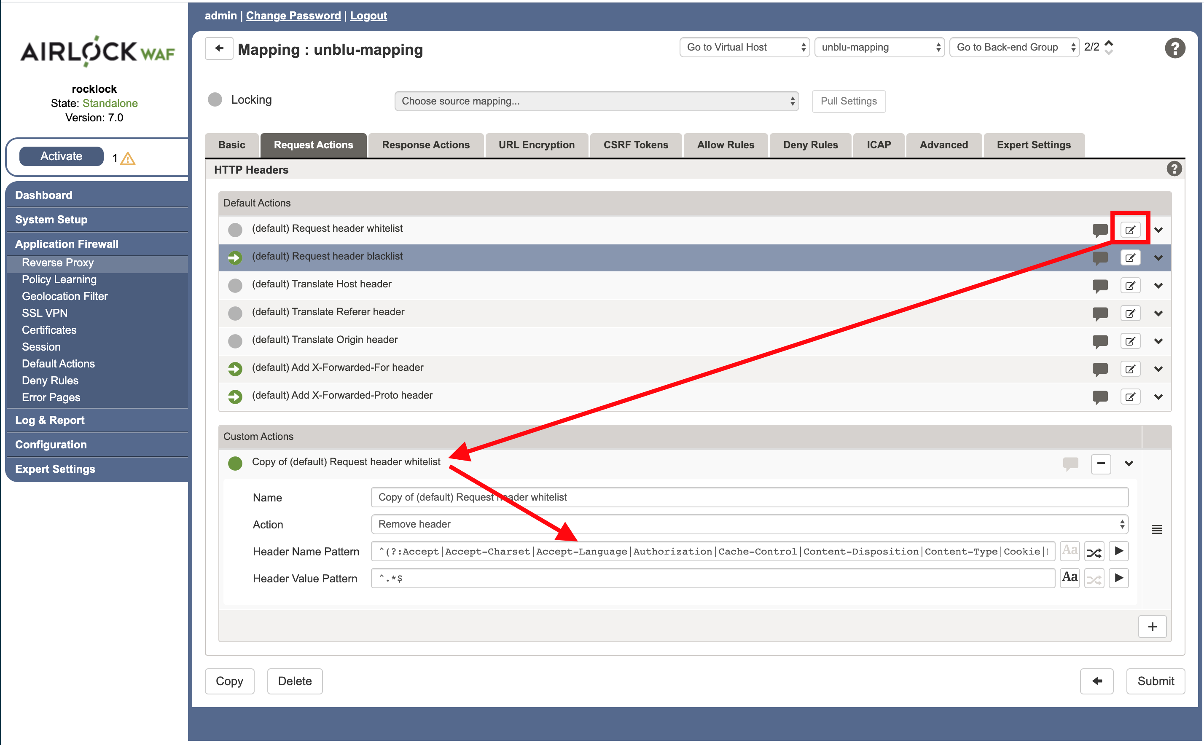
Task: Toggle enable circle for Translate Referer header
Action: 235,313
